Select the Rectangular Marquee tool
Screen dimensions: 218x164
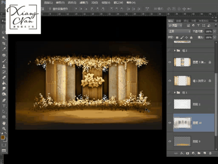[4, 26]
